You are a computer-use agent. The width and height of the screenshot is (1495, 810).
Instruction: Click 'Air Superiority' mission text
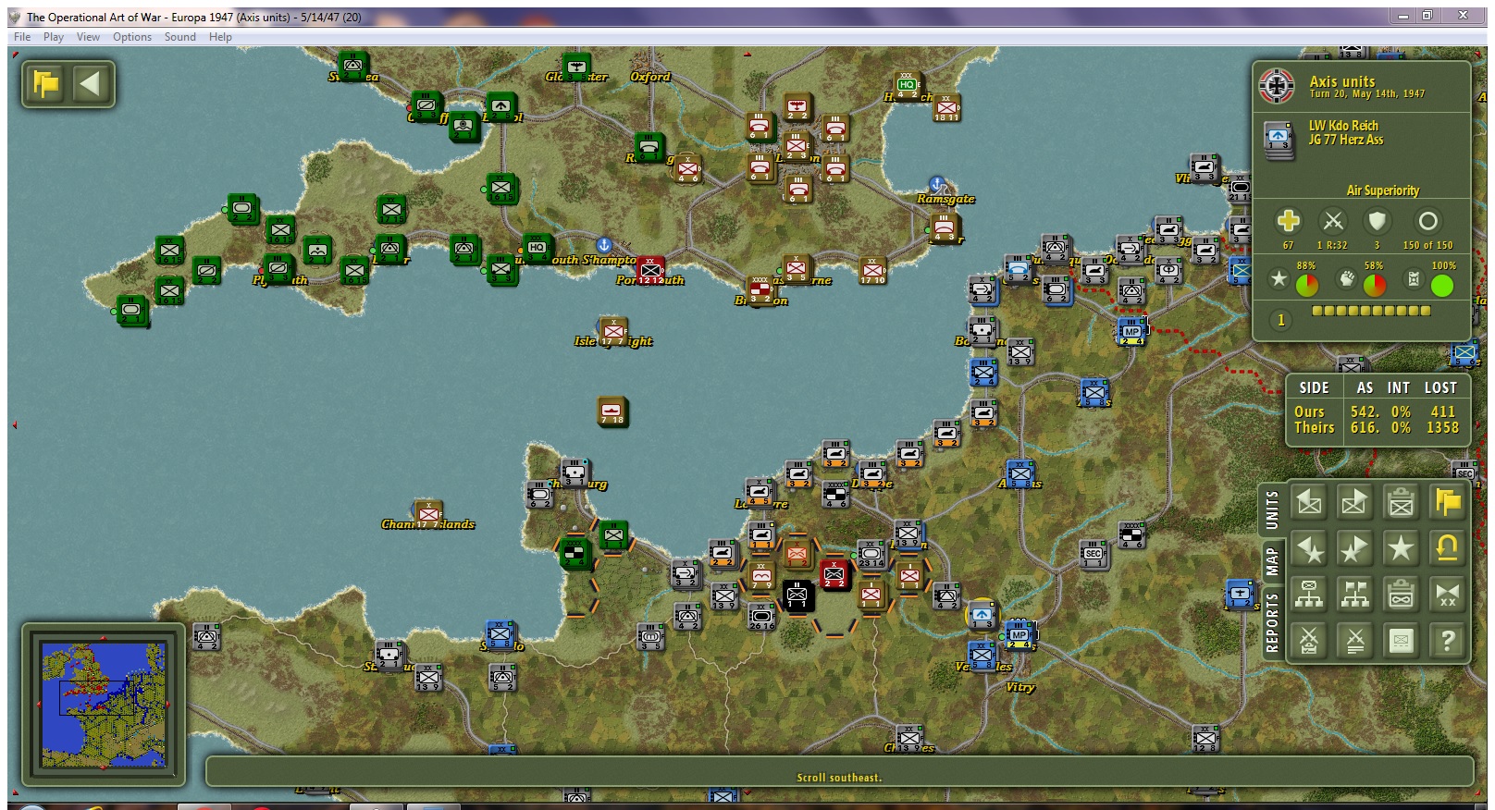pyautogui.click(x=1382, y=190)
